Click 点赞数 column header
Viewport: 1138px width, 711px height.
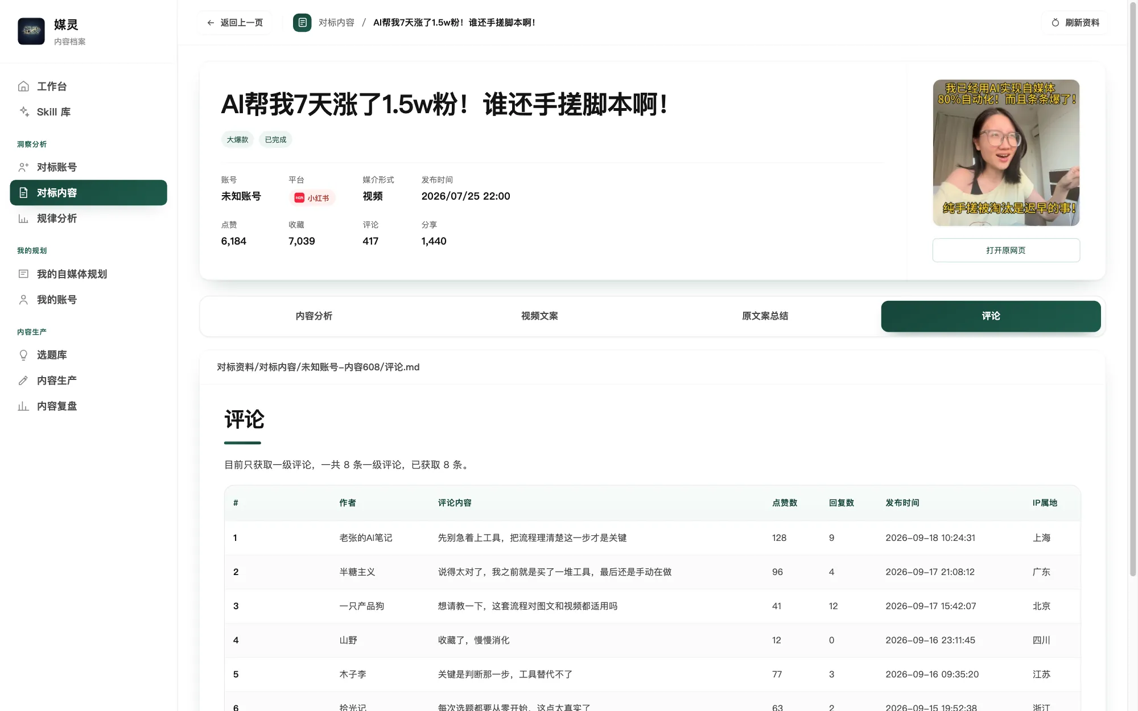(x=785, y=503)
